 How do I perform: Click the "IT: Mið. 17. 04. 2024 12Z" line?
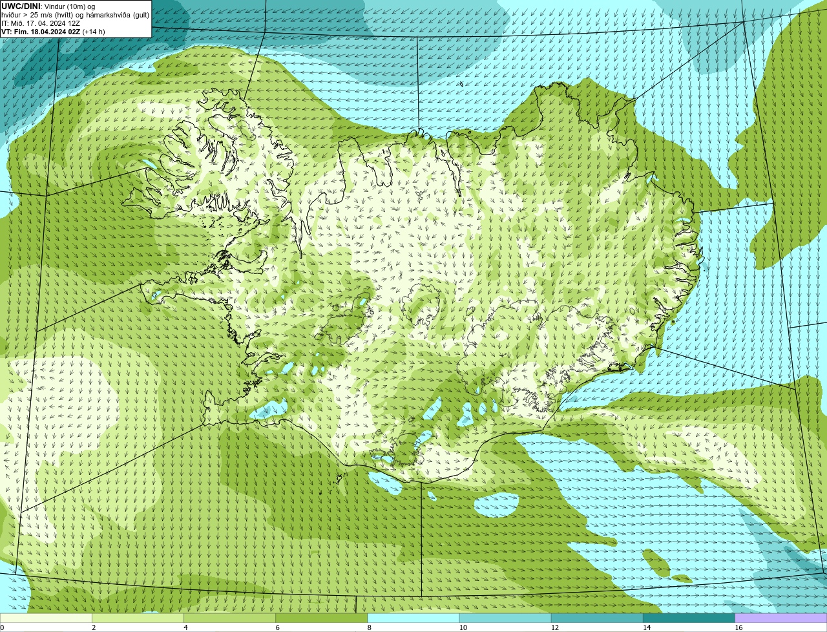point(41,23)
